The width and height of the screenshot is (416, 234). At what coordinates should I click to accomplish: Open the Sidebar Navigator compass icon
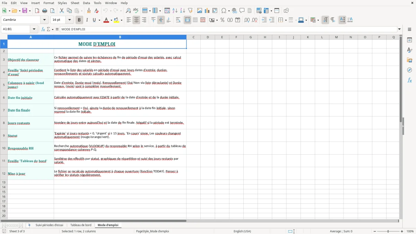(x=409, y=70)
